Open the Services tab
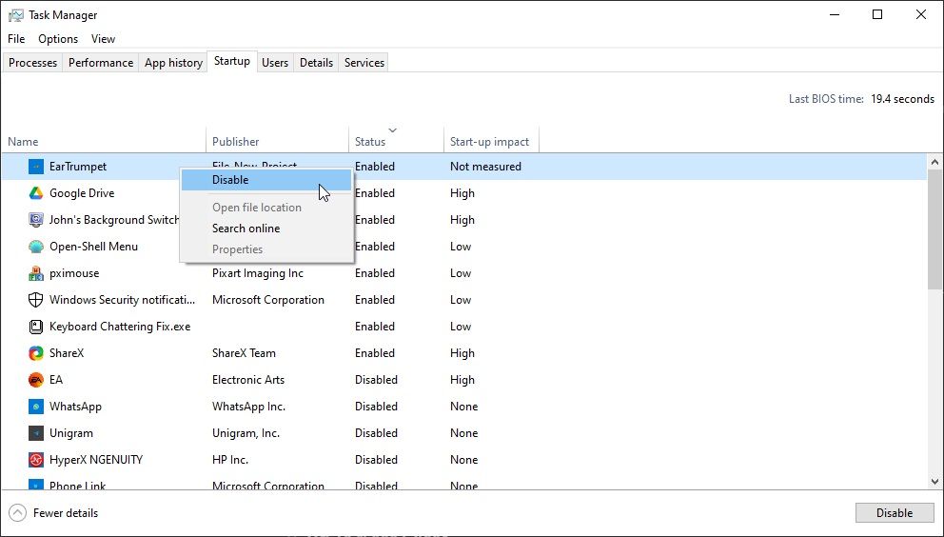The image size is (944, 537). tap(364, 63)
